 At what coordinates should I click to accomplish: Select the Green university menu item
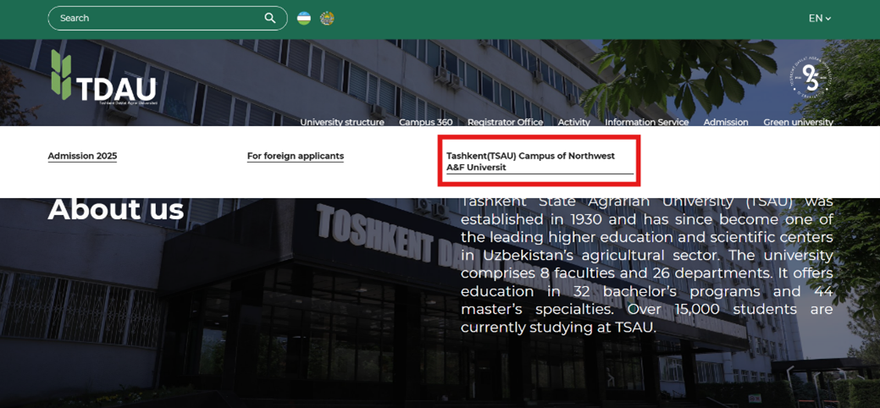coord(798,122)
